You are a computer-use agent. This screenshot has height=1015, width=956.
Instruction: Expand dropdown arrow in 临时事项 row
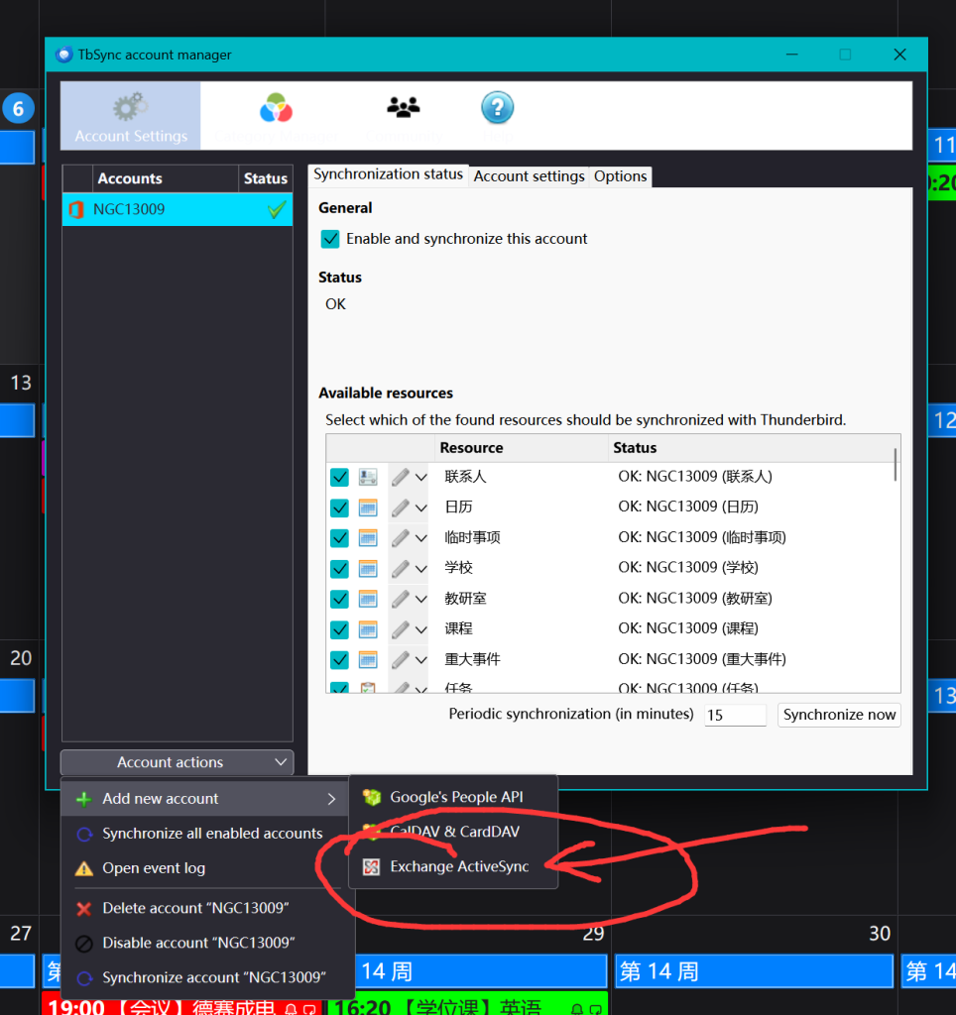[x=421, y=538]
